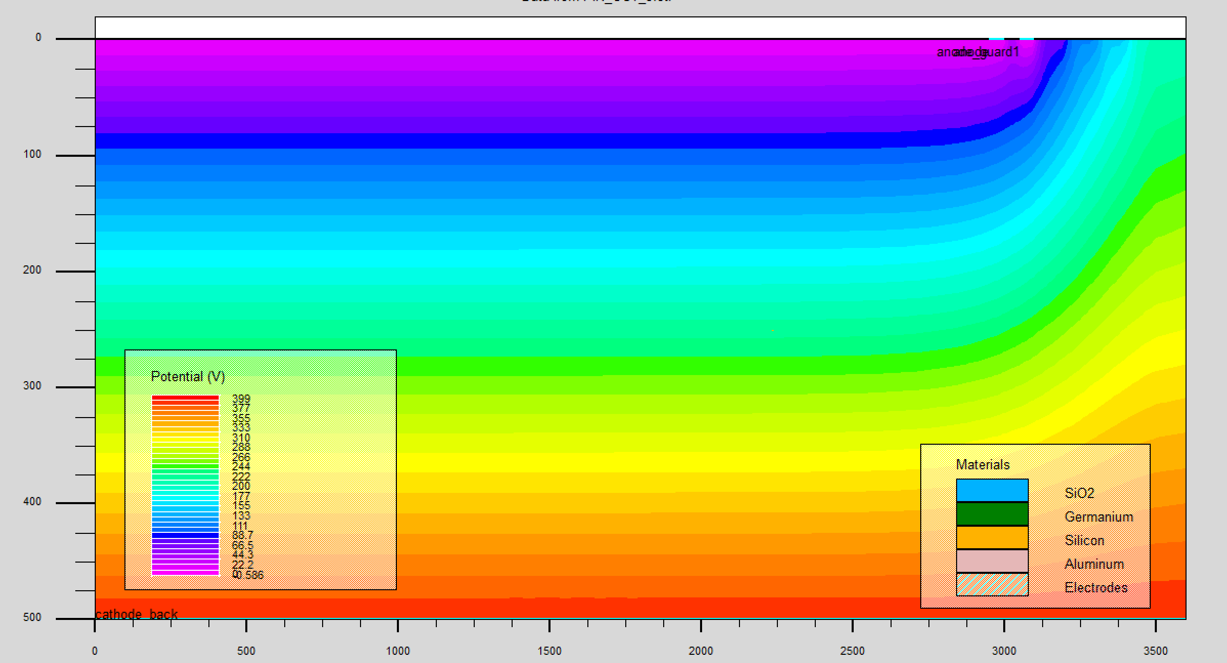Click the '200' value in Potential legend
The width and height of the screenshot is (1227, 663).
tap(241, 486)
